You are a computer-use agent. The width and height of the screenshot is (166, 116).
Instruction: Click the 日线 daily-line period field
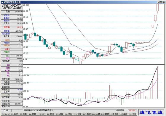point(6,110)
